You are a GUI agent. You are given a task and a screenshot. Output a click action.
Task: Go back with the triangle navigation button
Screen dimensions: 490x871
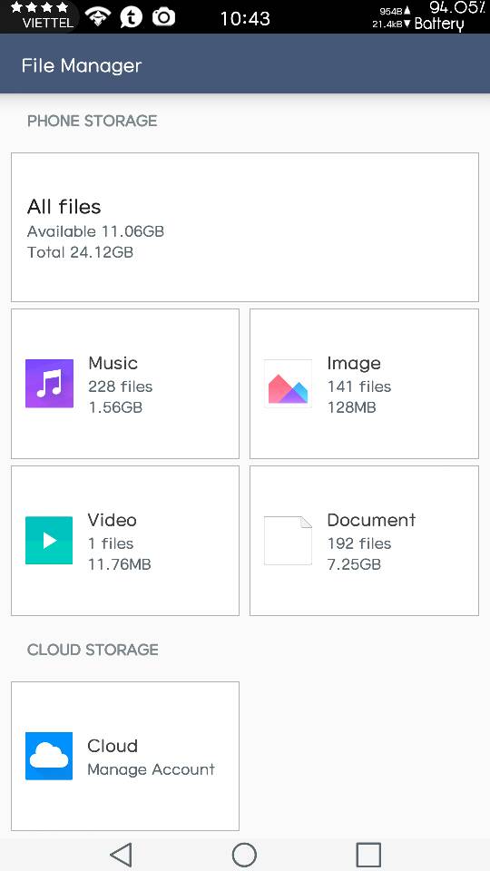click(x=121, y=855)
